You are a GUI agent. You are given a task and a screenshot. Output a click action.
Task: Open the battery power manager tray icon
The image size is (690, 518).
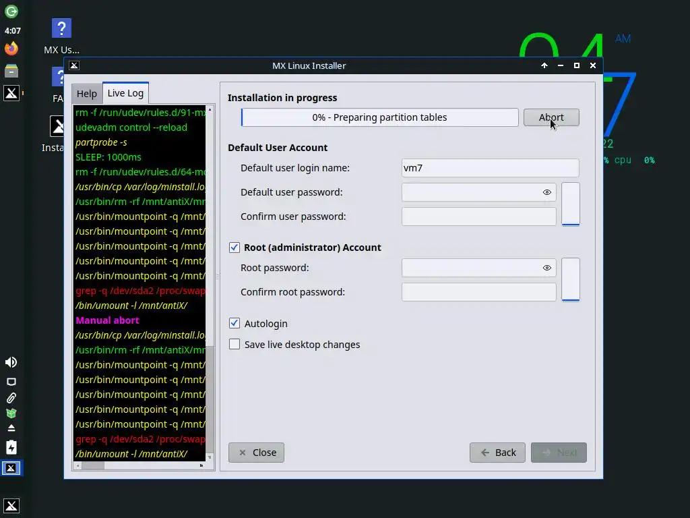pos(11,447)
